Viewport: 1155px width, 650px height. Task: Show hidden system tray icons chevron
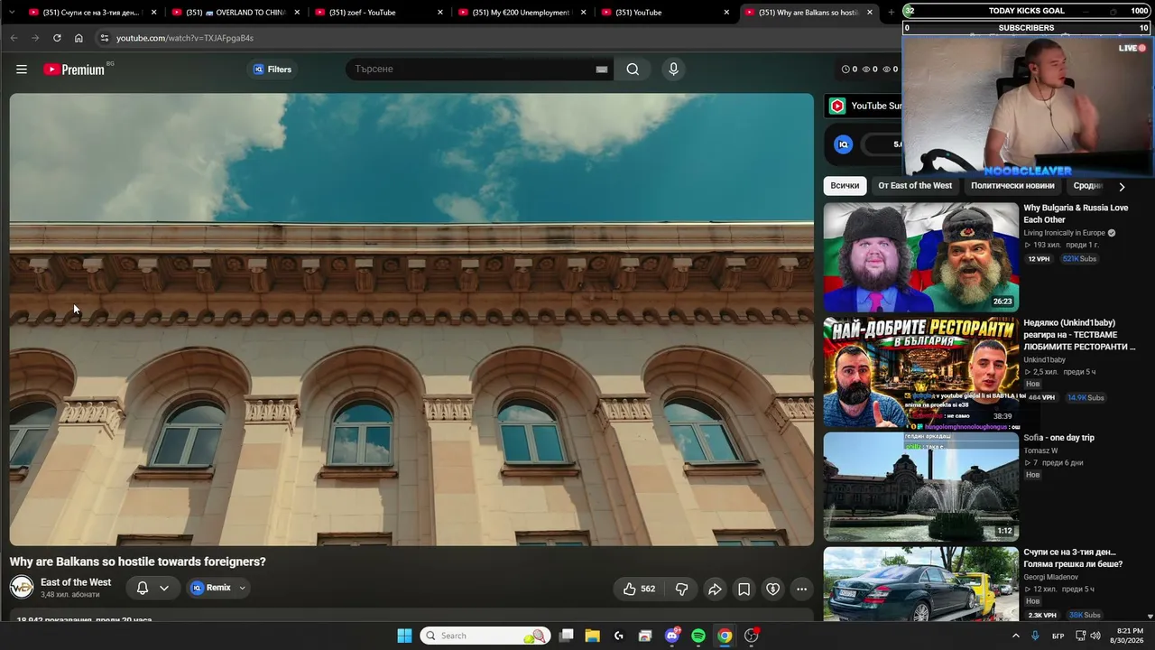(x=1016, y=636)
